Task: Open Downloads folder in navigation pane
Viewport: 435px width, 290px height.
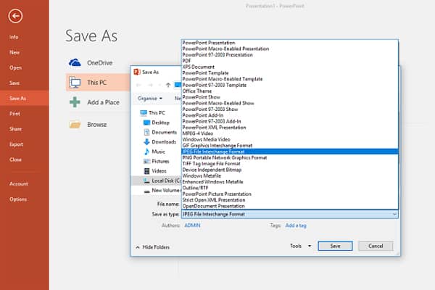Action: coord(164,141)
